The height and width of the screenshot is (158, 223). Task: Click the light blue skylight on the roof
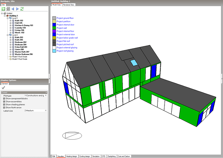(134, 63)
